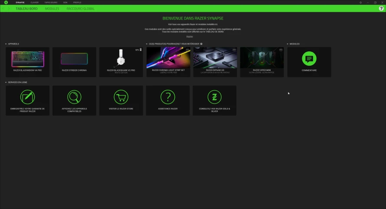
Task: Click the 'Enregistrez votre garantie de produit Razer' label
Action: 28,110
